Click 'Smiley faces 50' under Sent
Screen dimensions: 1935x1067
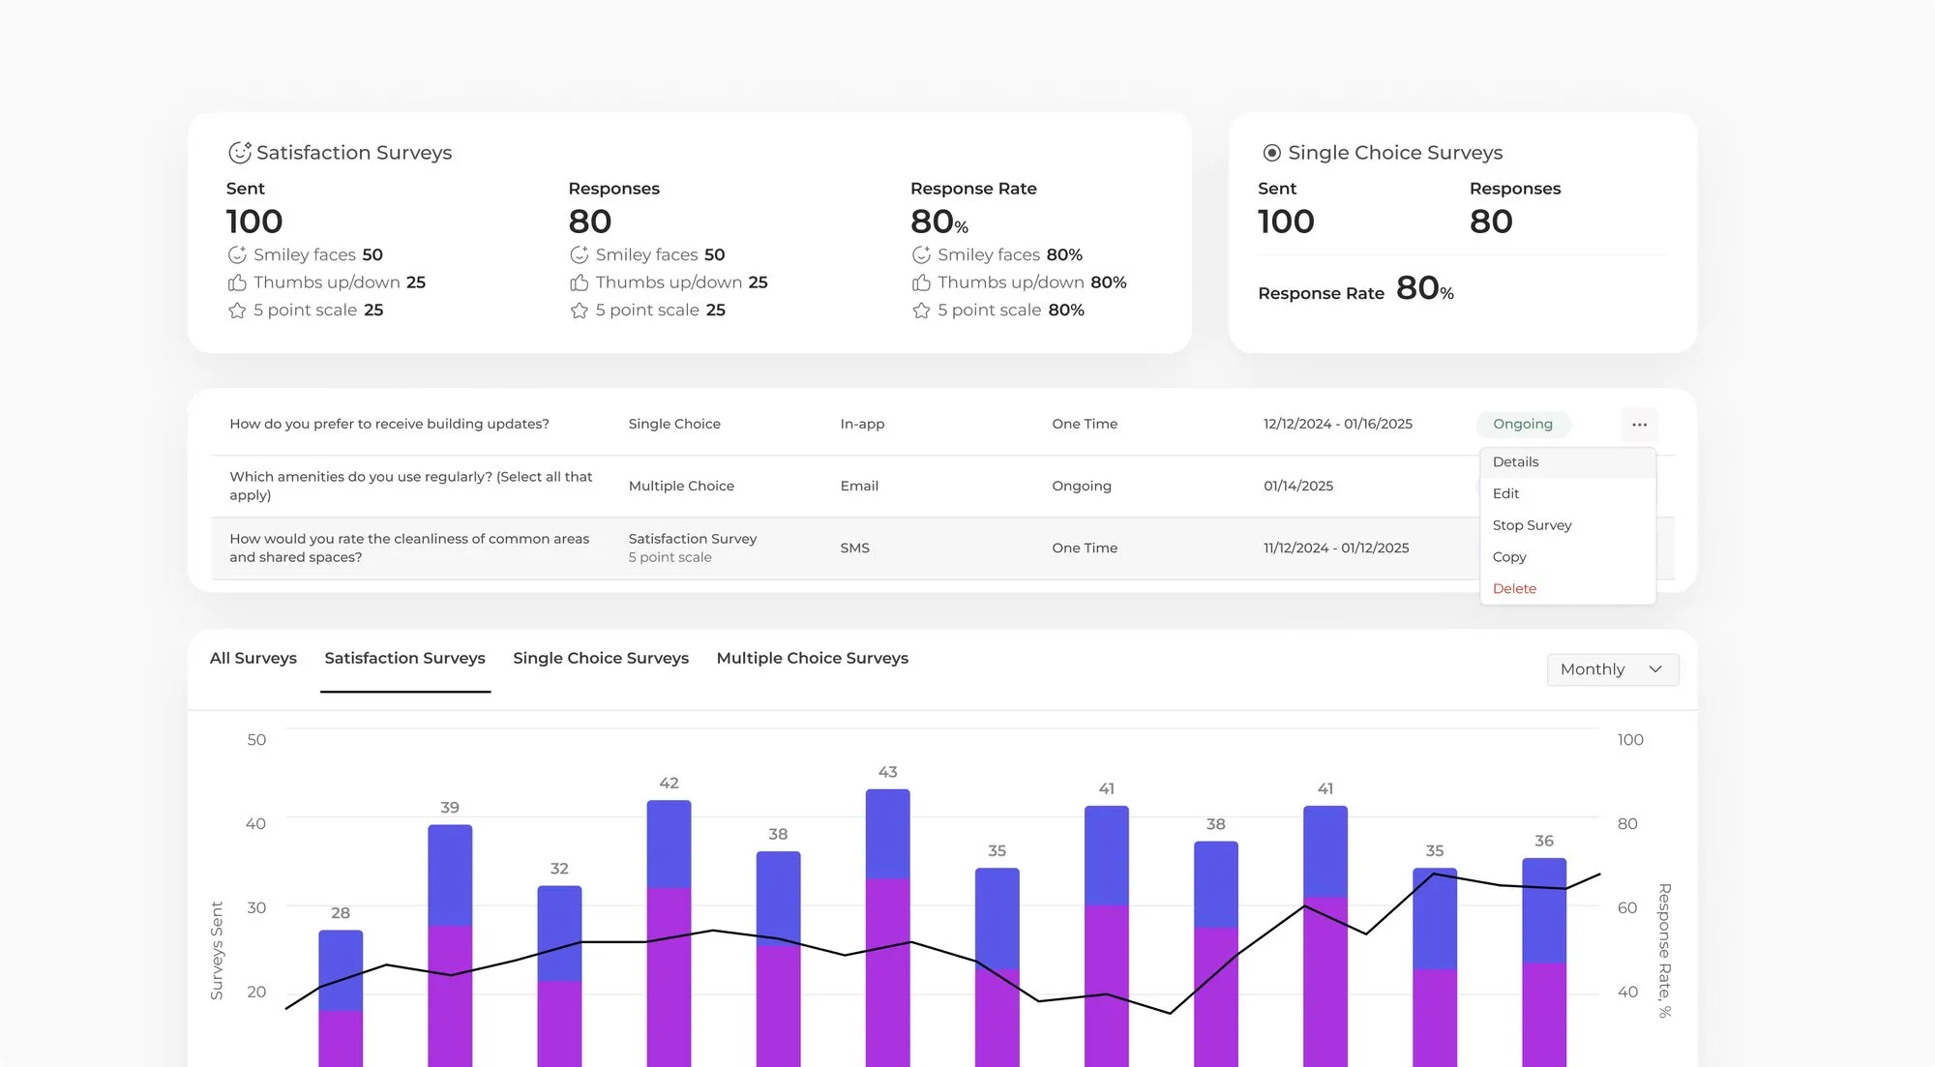coord(305,255)
